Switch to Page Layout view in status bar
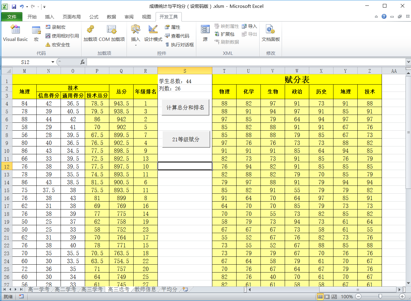Screen dimensions: 411x301 [327, 296]
